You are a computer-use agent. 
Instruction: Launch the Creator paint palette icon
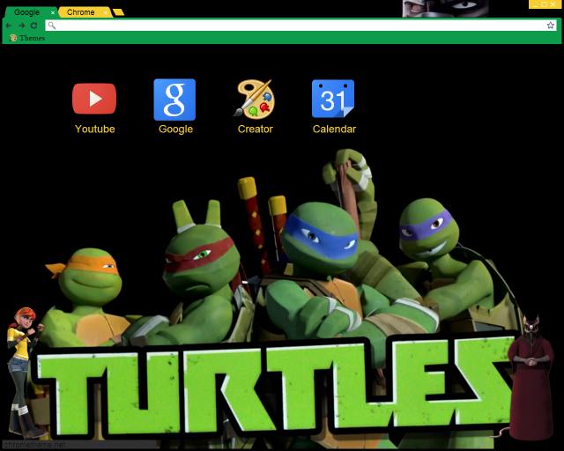254,100
